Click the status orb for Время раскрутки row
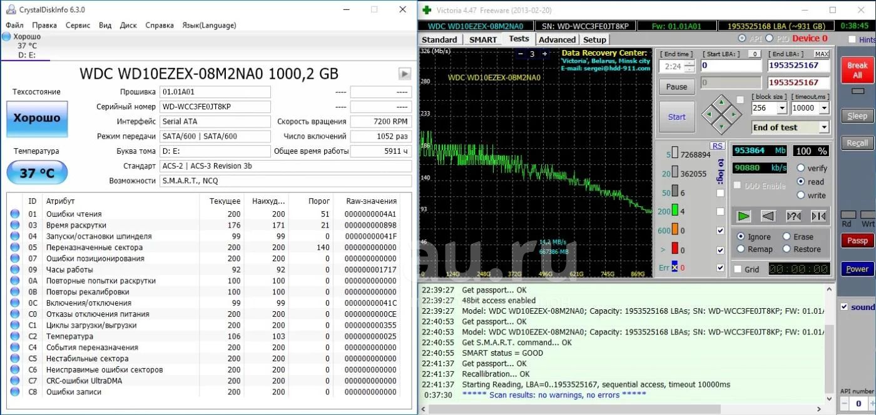This screenshot has height=415, width=876. 15,226
